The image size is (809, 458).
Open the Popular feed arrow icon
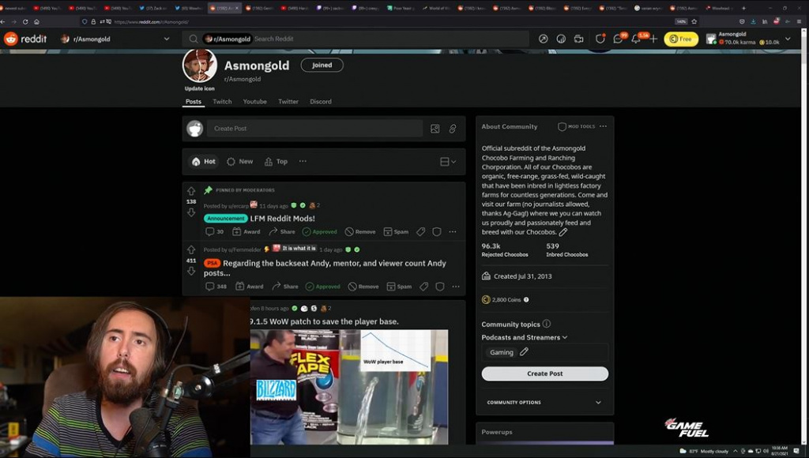click(x=544, y=39)
